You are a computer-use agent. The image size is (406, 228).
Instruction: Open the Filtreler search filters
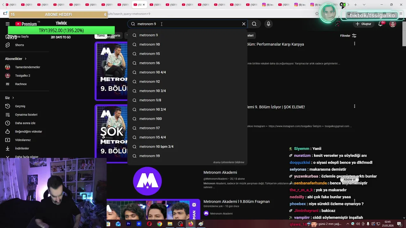pyautogui.click(x=348, y=36)
